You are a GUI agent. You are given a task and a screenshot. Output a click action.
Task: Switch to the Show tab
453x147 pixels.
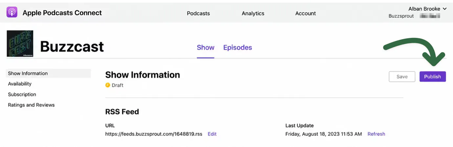coord(205,48)
